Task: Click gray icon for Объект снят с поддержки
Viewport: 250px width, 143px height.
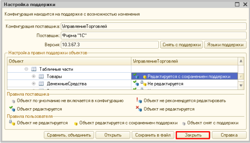Action: [x=184, y=124]
